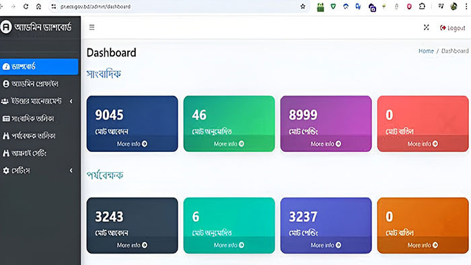Click the browser forward arrow
The height and width of the screenshot is (265, 471).
[13, 6]
